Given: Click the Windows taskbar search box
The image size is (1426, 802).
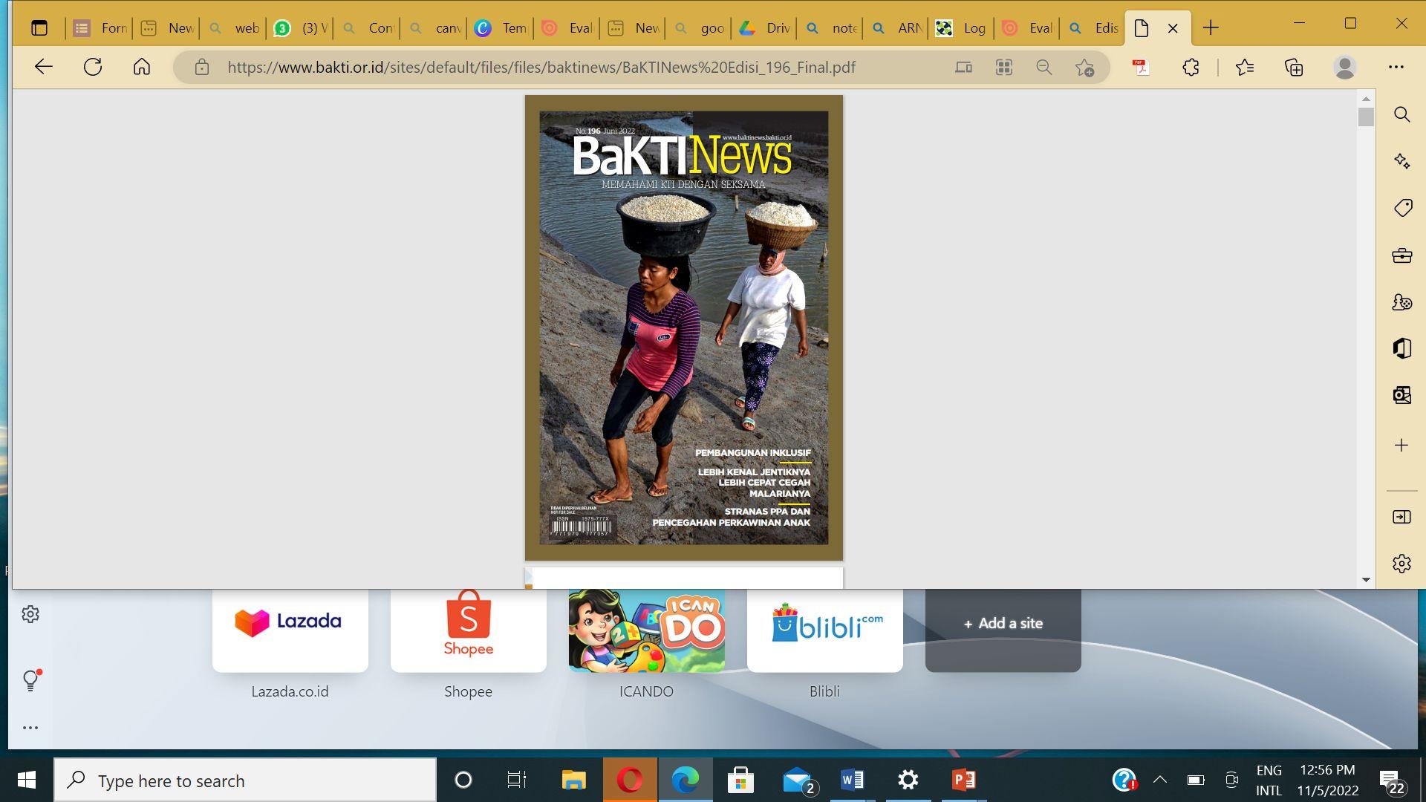Looking at the screenshot, I should pyautogui.click(x=245, y=780).
